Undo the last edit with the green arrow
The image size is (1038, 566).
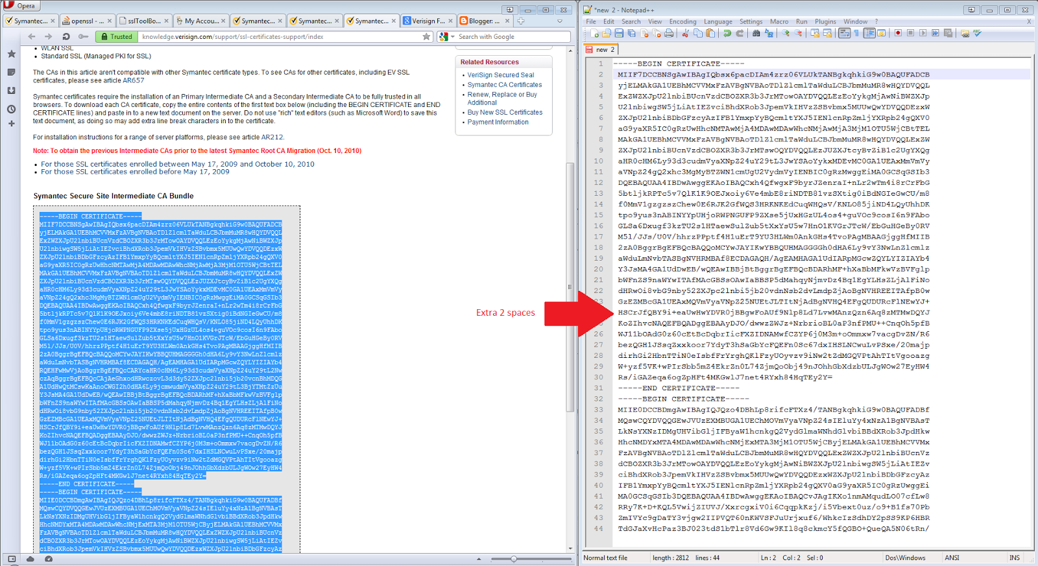[x=727, y=33]
